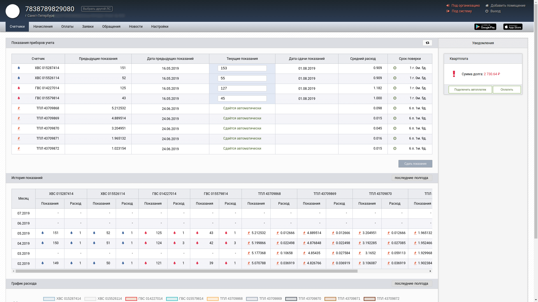Screen dimensions: 538x302
Task: Click the flame icon for ТПЛ 43709868
Action: pyautogui.click(x=19, y=108)
